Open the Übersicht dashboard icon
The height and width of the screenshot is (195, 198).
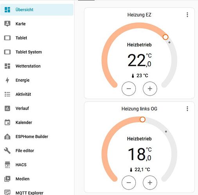pyautogui.click(x=7, y=10)
